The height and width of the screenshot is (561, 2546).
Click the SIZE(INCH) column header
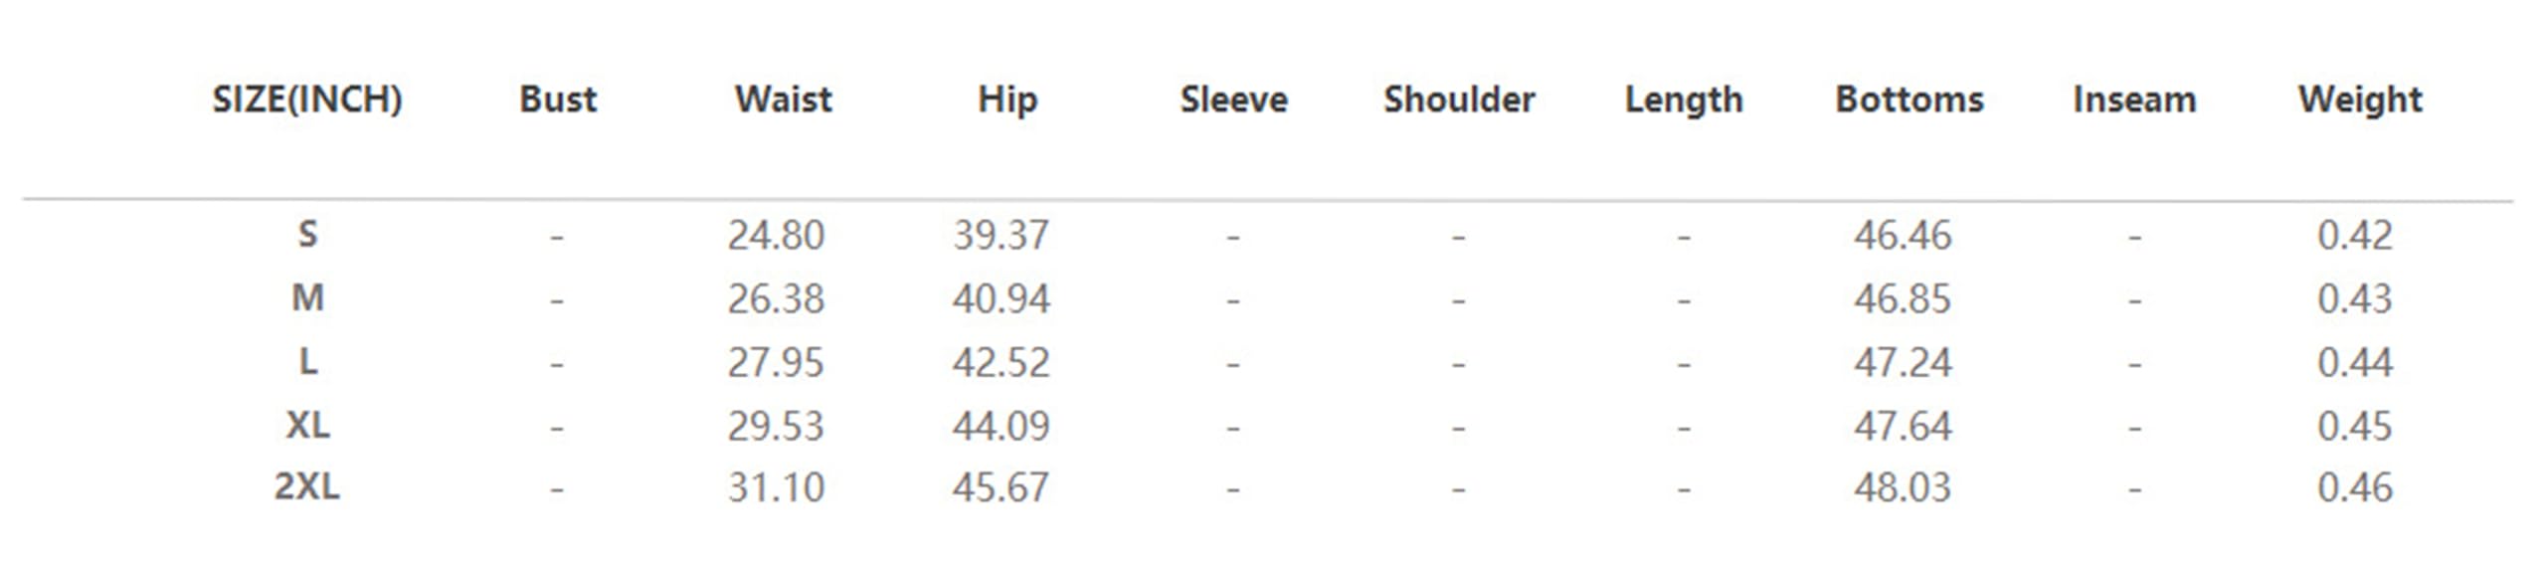[x=306, y=99]
